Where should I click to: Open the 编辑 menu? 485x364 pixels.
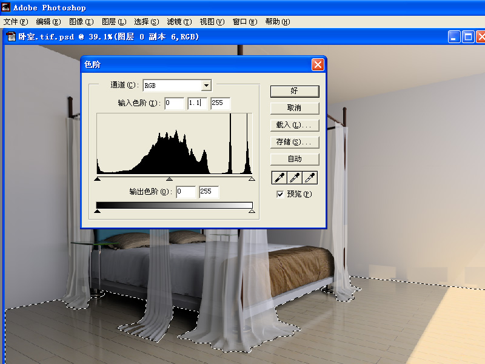coord(48,22)
